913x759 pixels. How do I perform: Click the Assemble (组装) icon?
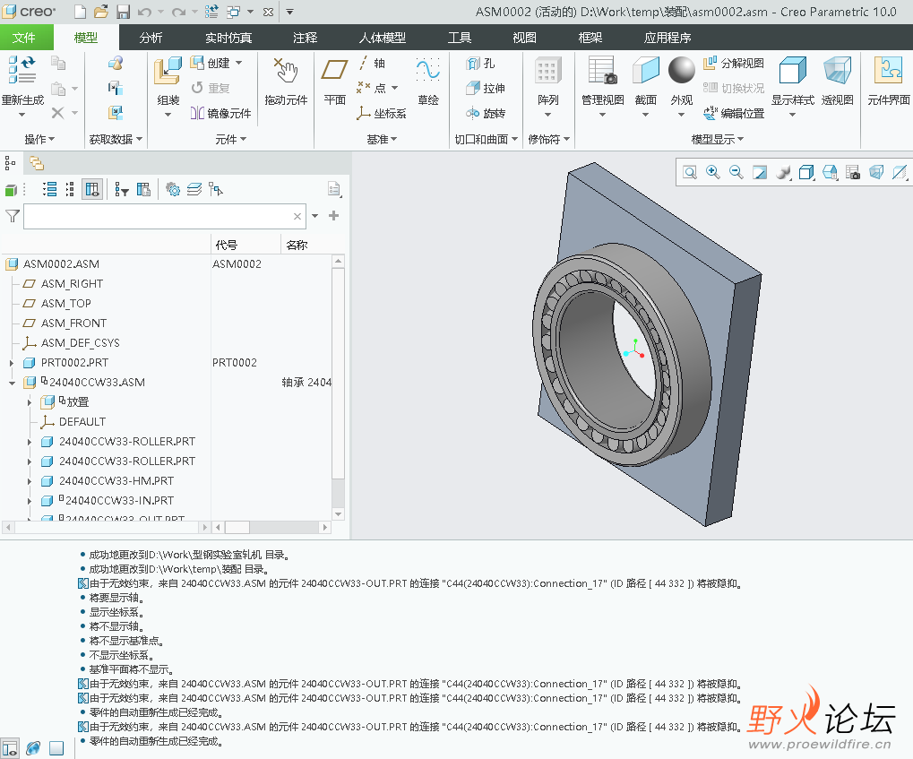coord(168,71)
